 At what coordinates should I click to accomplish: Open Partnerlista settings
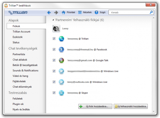[x=19, y=54]
